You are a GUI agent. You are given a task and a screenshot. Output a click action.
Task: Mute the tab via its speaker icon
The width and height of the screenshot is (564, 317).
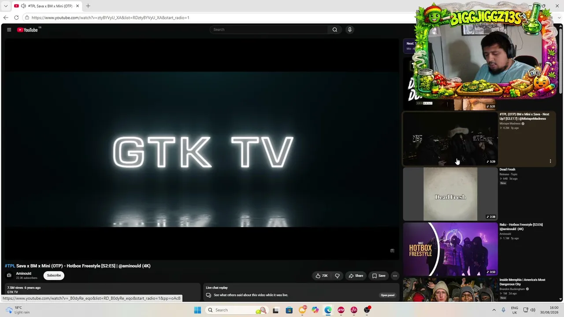pyautogui.click(x=23, y=6)
